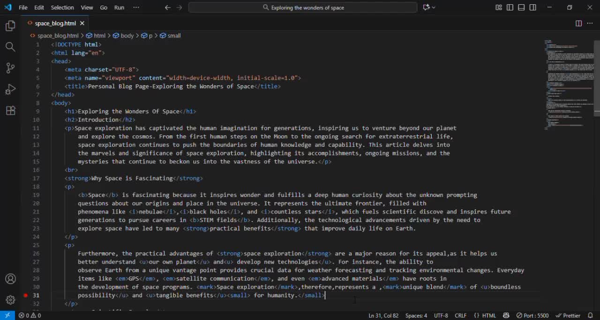The height and width of the screenshot is (320, 600).
Task: Open notifications bell in status bar
Action: (590, 315)
